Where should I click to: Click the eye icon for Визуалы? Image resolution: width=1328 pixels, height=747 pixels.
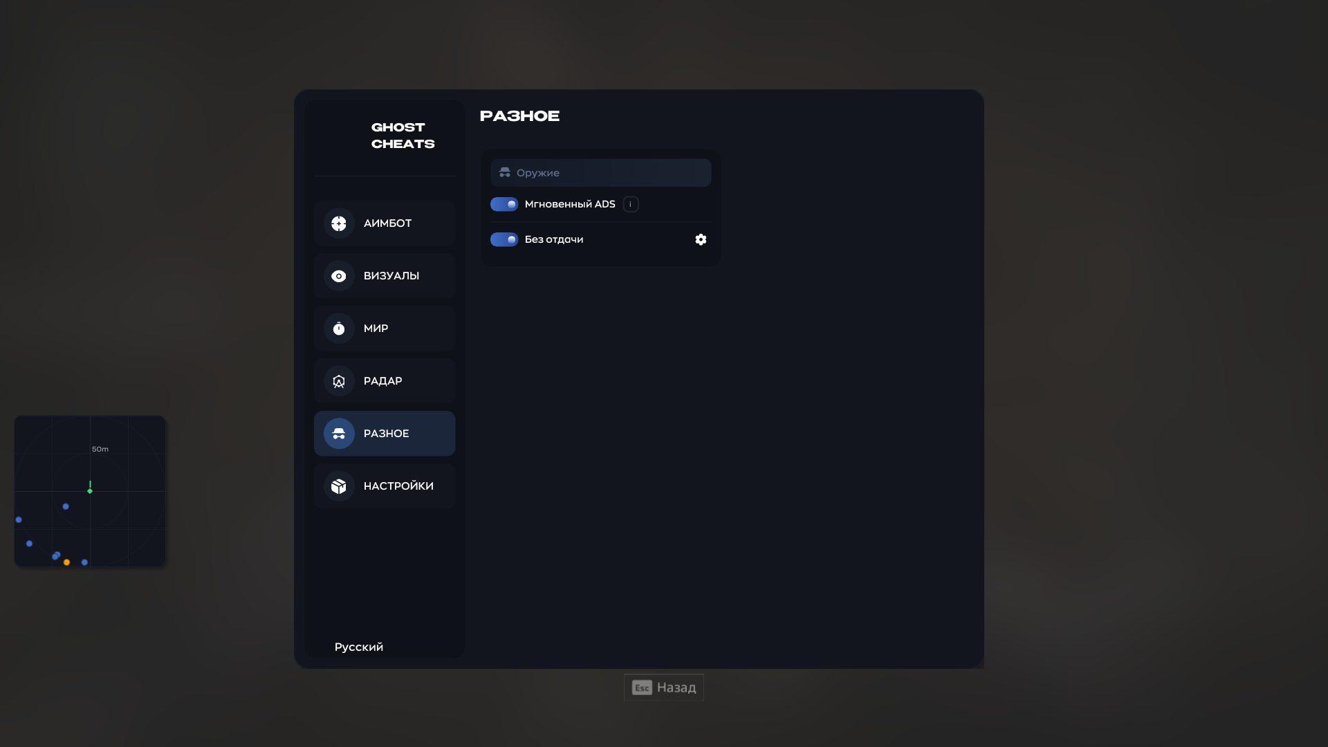pos(339,276)
